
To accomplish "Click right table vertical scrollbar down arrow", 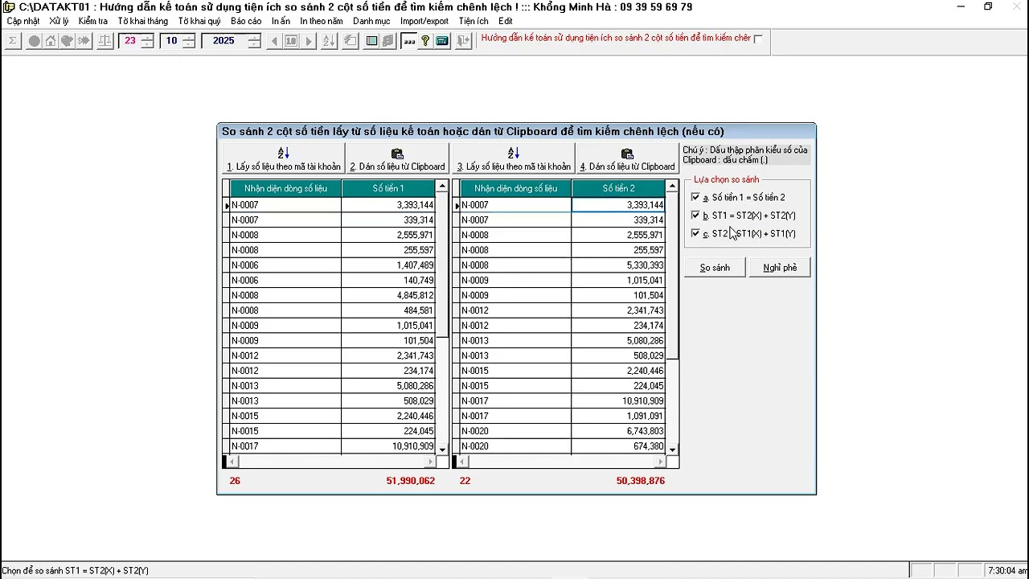I will coord(672,450).
